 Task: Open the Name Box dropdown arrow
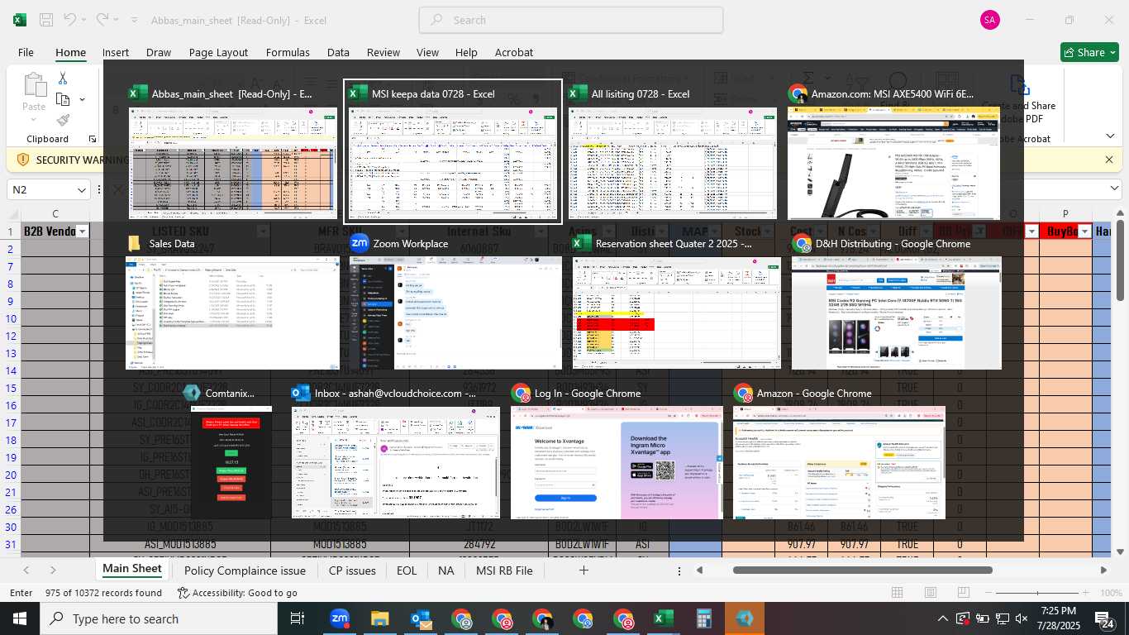click(81, 190)
